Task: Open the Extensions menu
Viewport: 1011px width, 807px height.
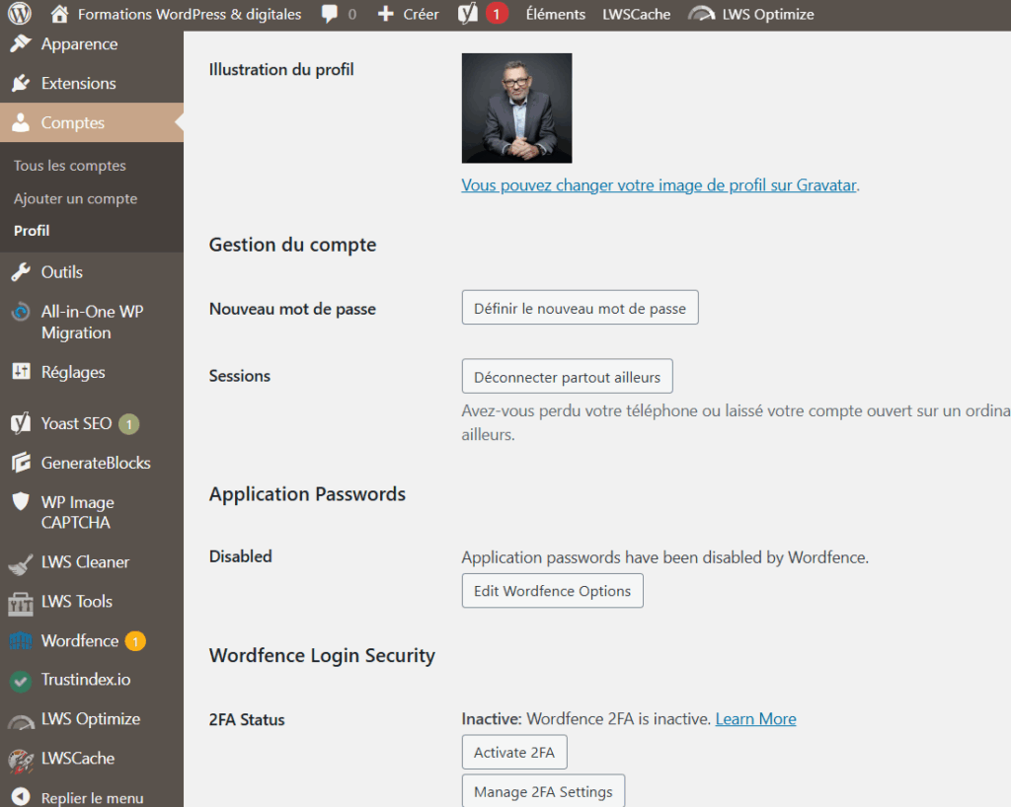Action: (x=78, y=84)
